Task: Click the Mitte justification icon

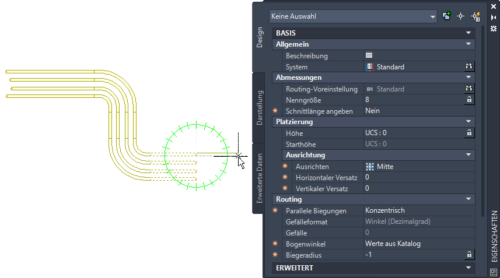Action: 369,167
